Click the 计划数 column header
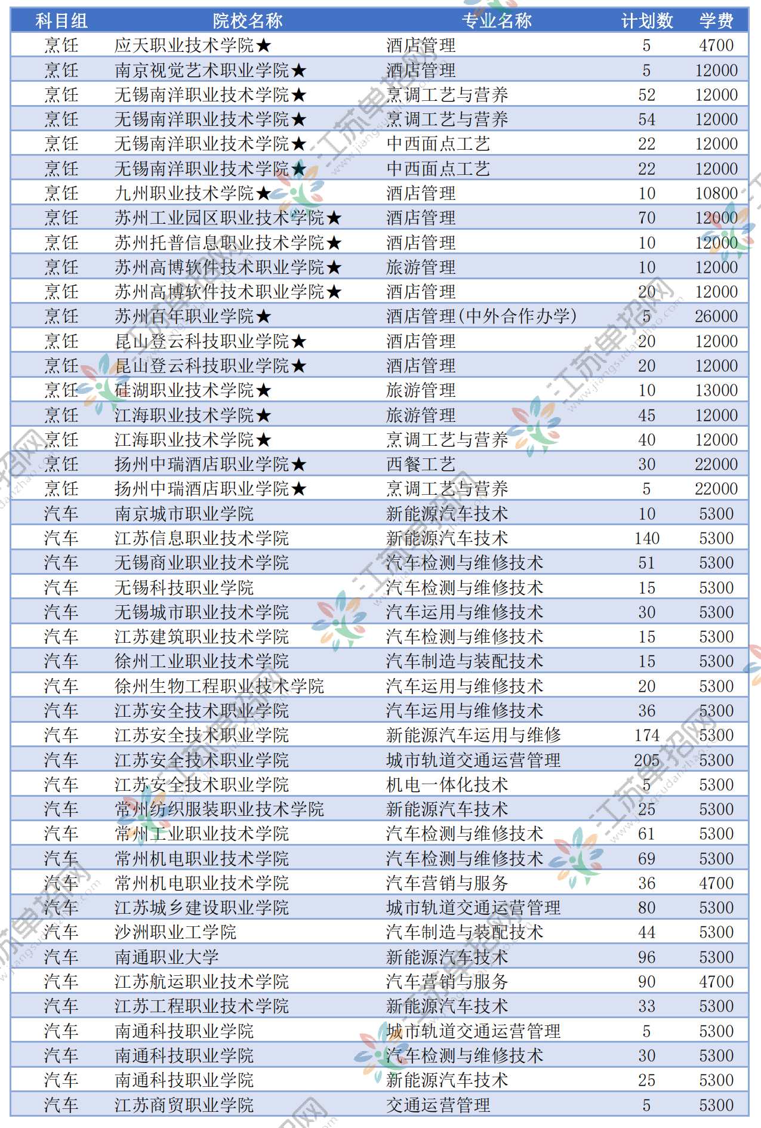 (x=647, y=21)
